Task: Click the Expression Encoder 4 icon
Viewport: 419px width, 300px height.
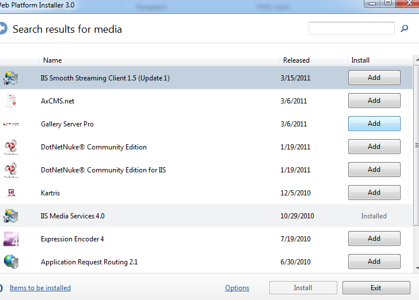Action: (x=11, y=239)
